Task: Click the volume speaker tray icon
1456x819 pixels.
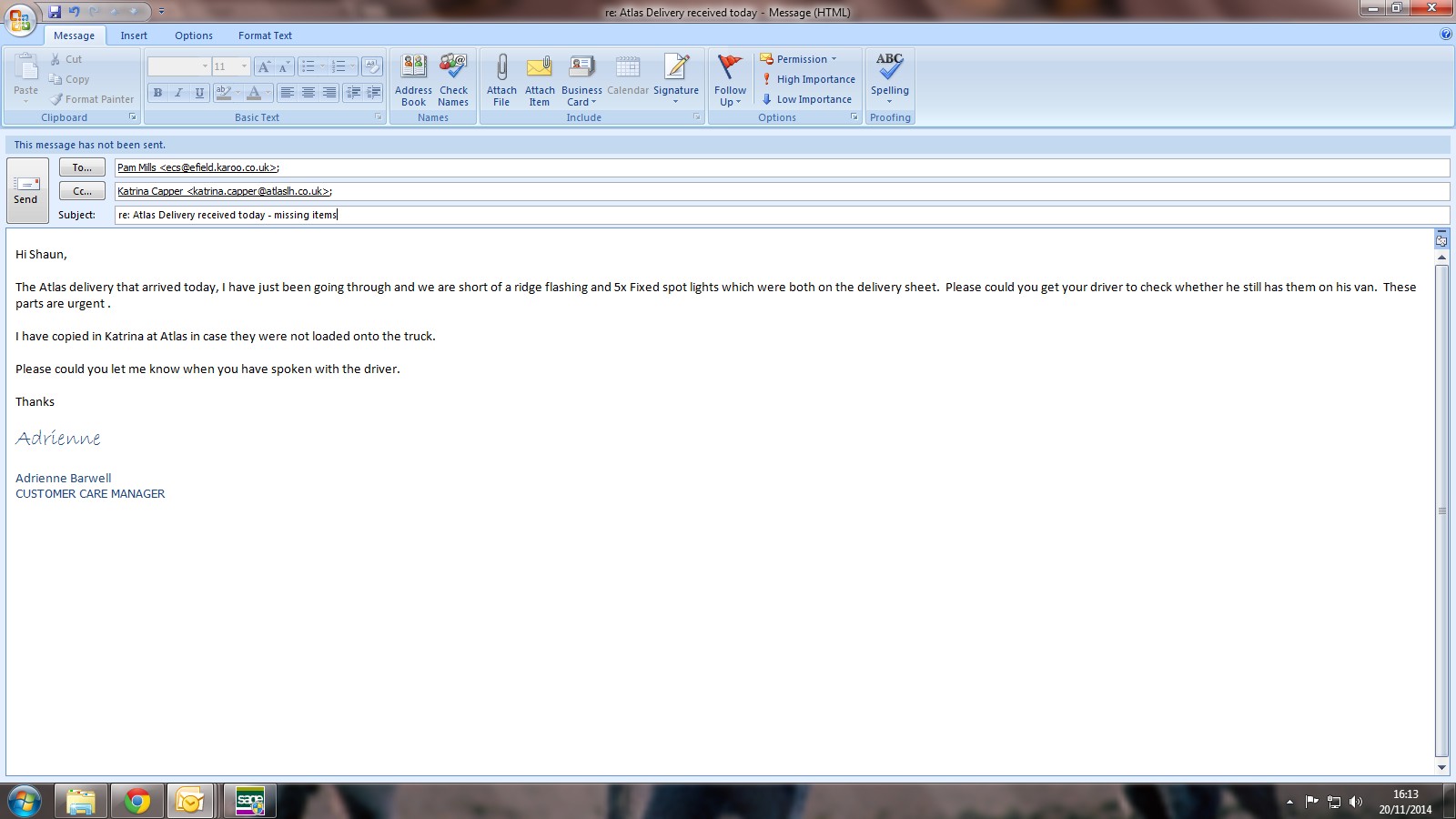Action: click(x=1356, y=802)
